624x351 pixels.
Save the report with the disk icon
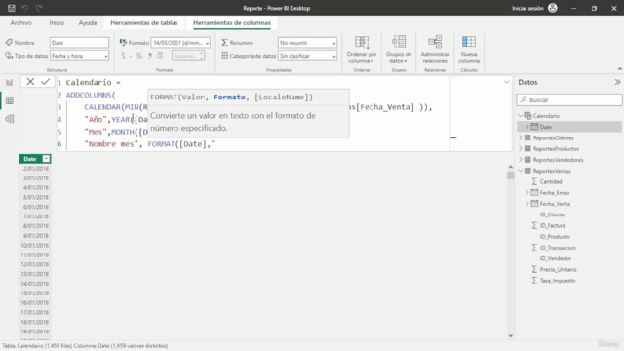pyautogui.click(x=11, y=8)
